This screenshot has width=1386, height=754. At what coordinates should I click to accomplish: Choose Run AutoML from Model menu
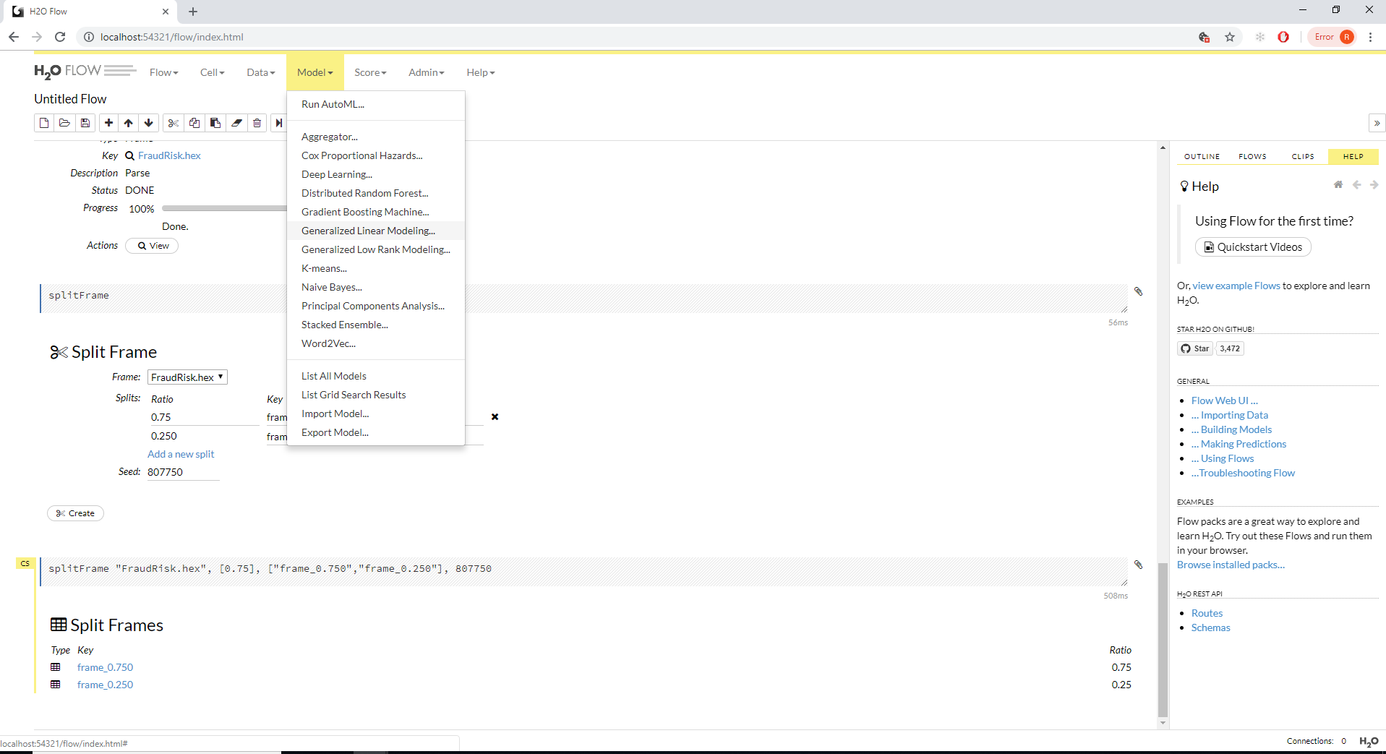tap(375, 104)
